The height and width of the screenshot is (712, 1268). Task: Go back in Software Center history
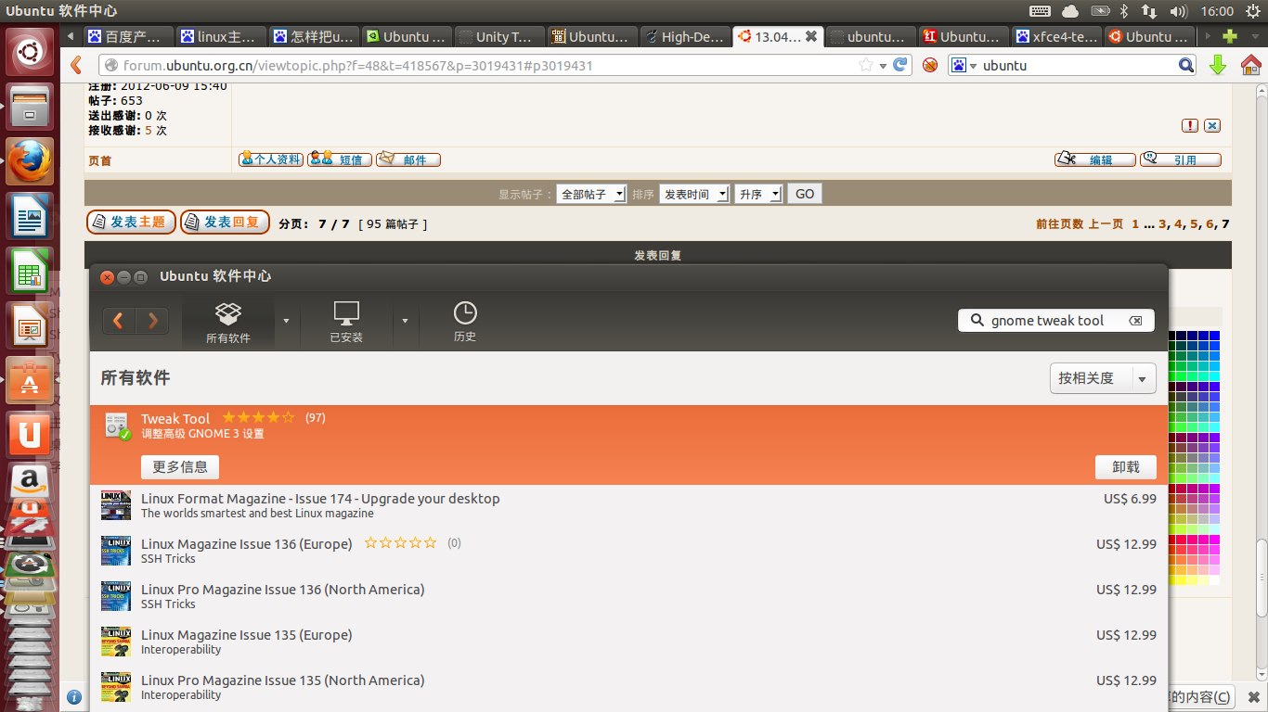[x=119, y=321]
